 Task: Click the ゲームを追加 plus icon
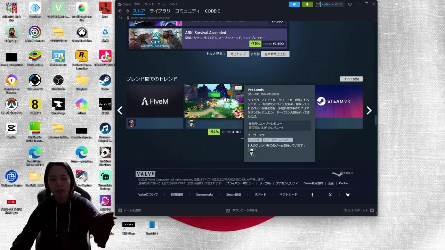[120, 210]
